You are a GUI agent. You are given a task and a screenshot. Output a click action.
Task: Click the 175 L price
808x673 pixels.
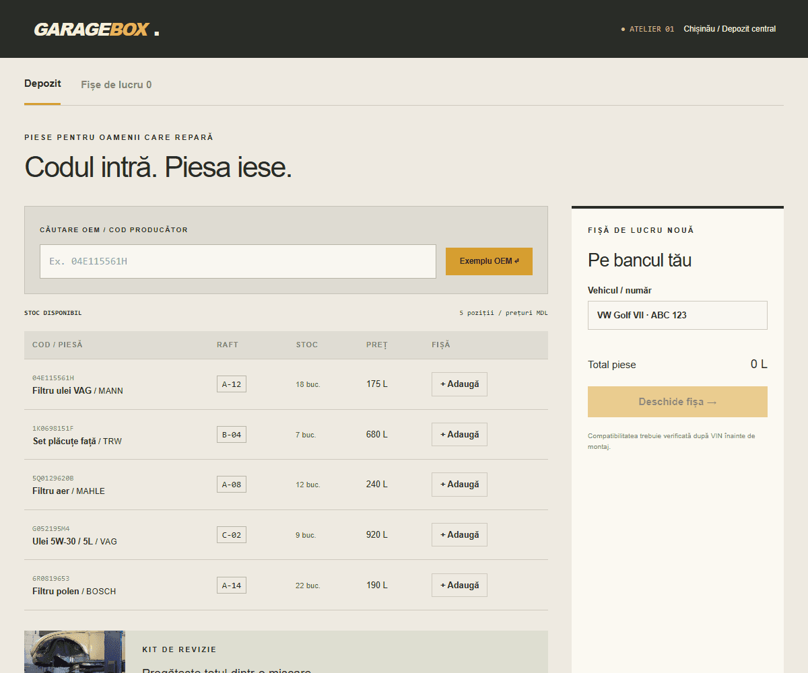click(x=377, y=384)
